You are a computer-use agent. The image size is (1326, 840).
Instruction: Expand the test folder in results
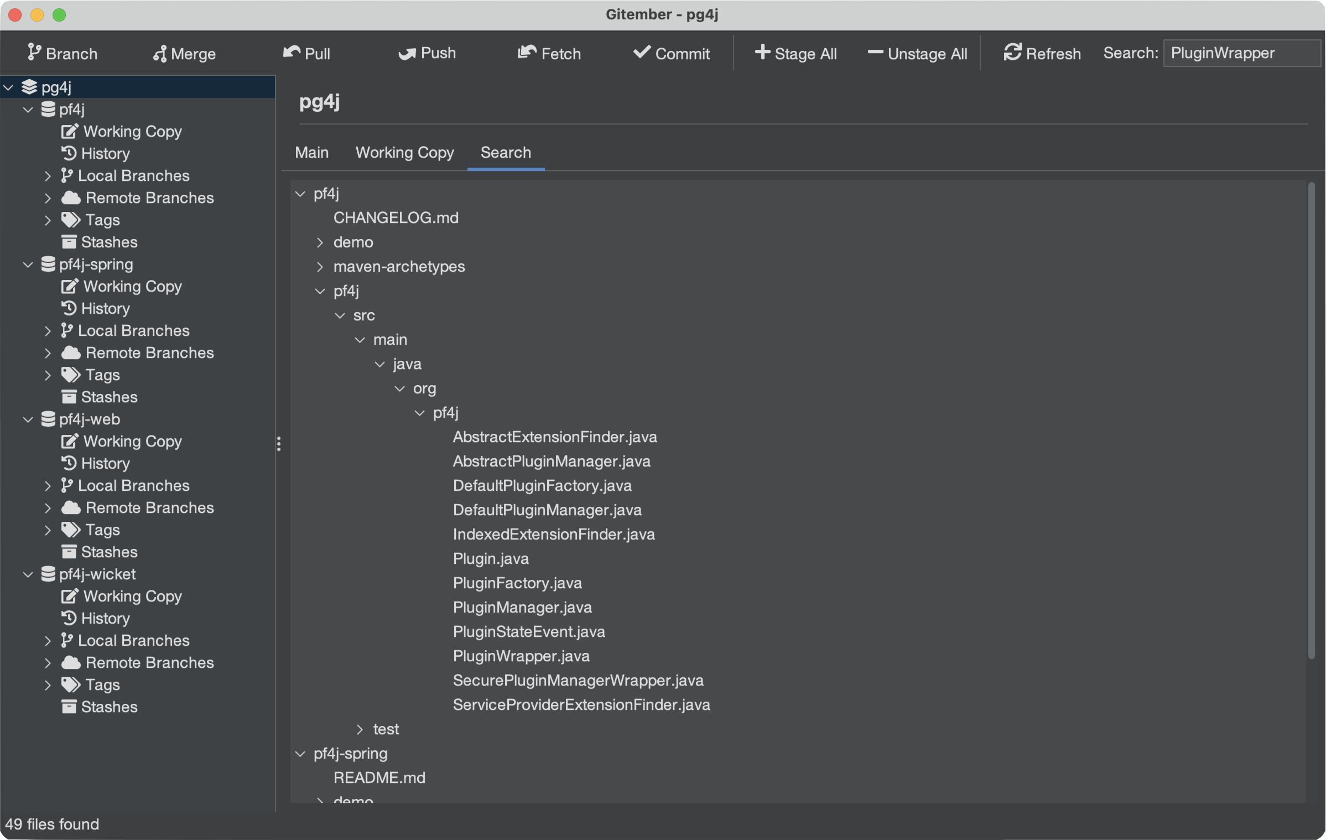(x=360, y=729)
